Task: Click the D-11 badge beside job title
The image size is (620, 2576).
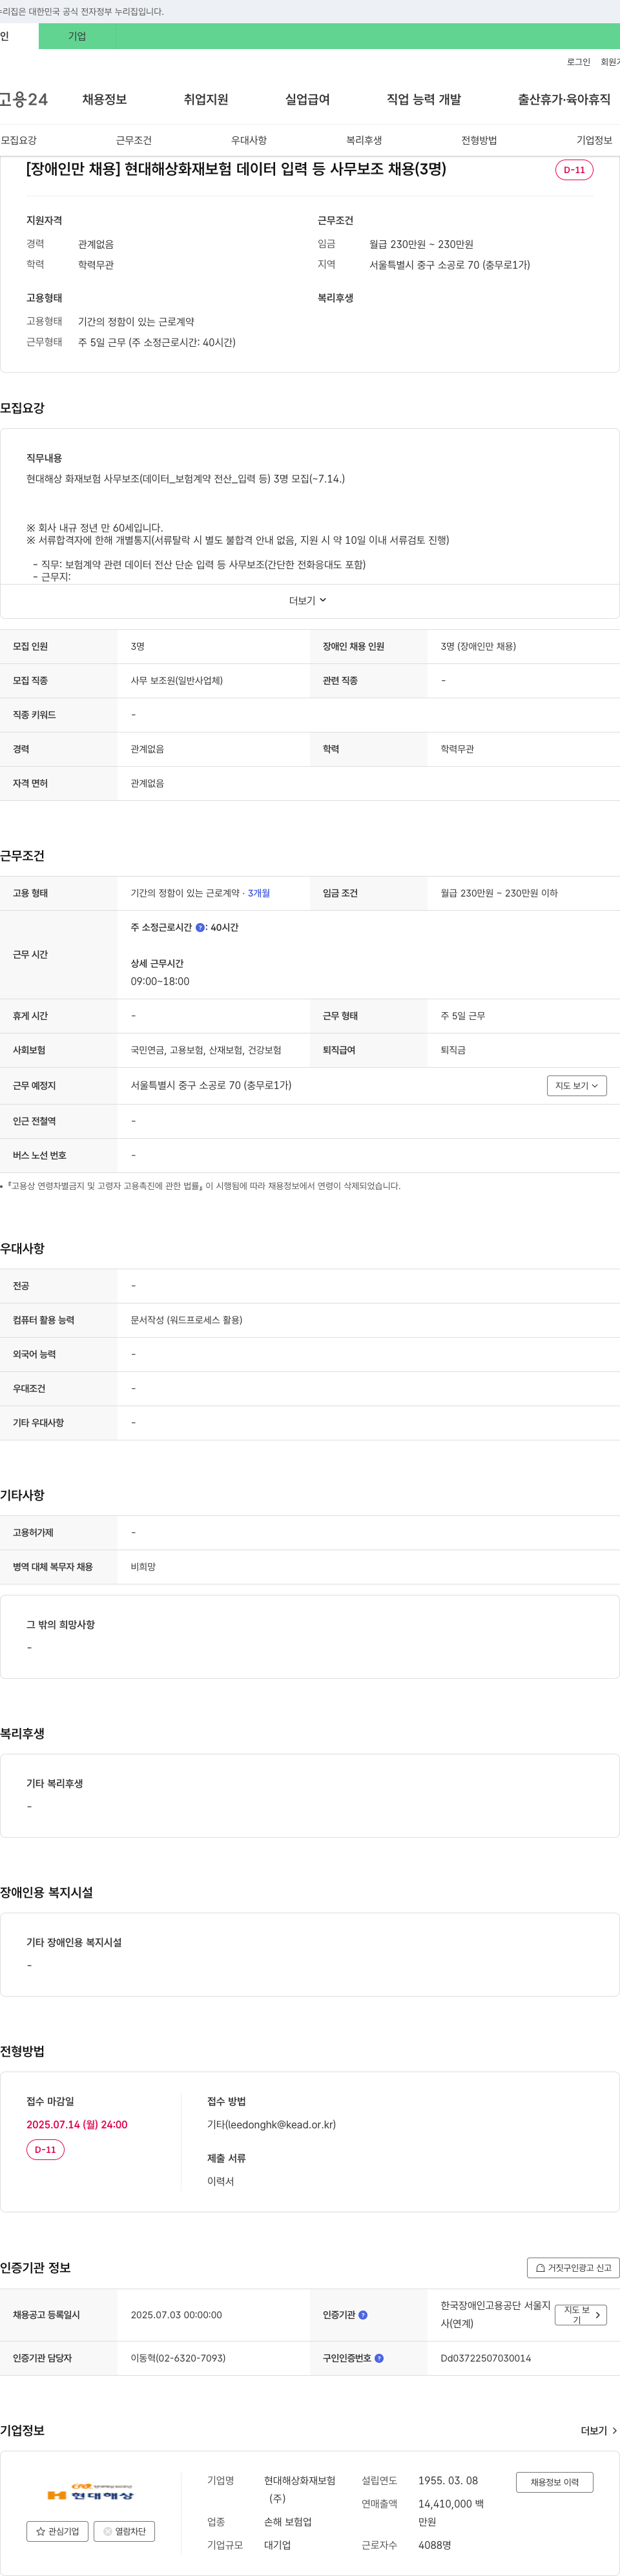Action: [x=574, y=170]
